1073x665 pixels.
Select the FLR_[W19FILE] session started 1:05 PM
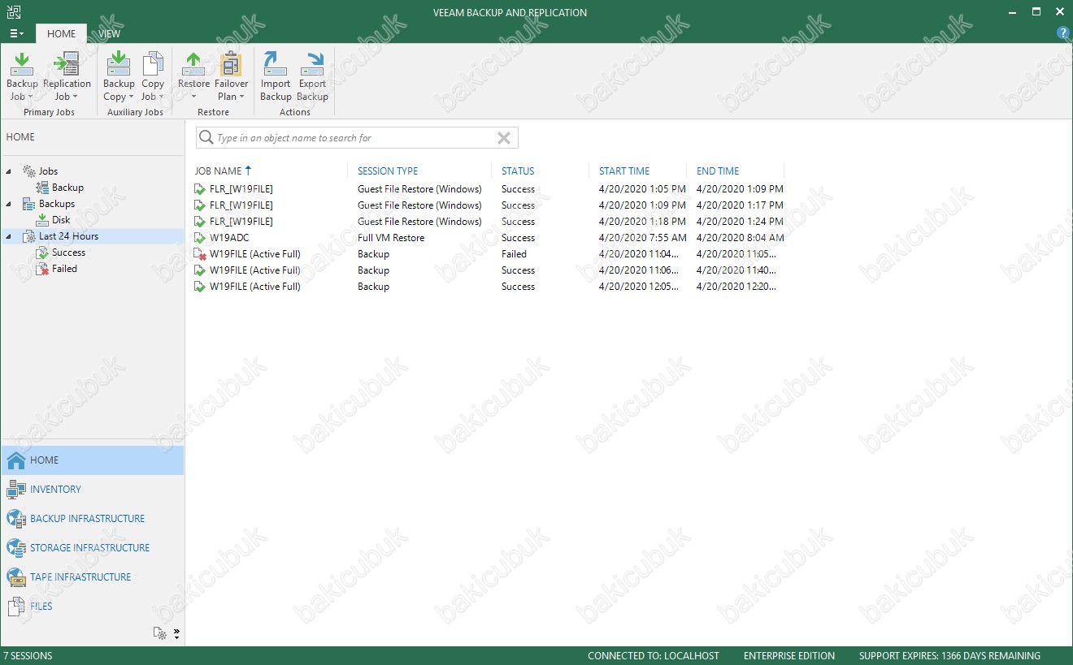(x=489, y=189)
